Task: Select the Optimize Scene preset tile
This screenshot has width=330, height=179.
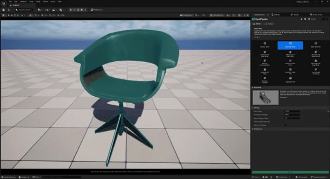Action: (290, 45)
